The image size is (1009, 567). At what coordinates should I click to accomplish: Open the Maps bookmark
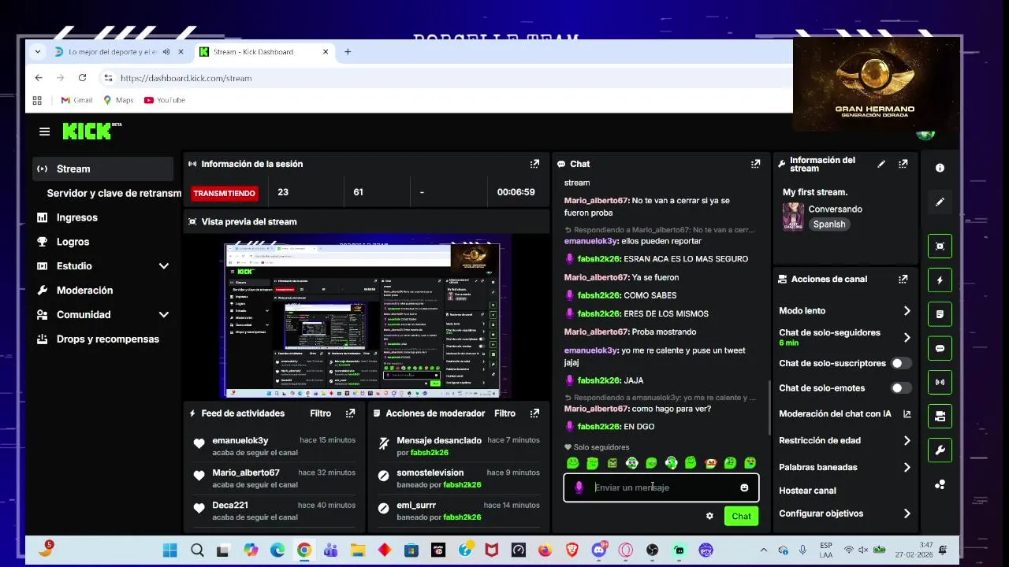118,100
